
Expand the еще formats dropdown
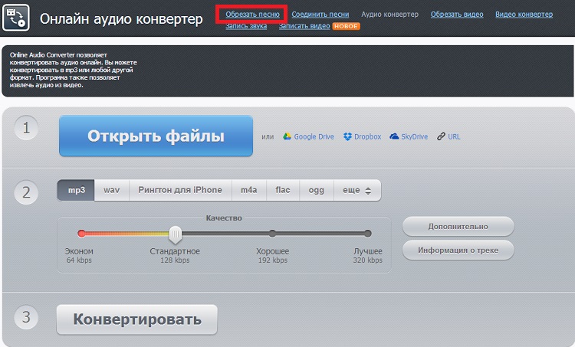[x=357, y=190]
